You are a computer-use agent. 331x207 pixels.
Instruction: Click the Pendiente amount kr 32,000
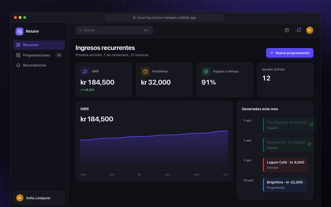(x=156, y=82)
